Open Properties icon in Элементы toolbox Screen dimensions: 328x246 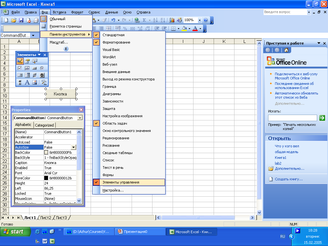click(x=27, y=61)
